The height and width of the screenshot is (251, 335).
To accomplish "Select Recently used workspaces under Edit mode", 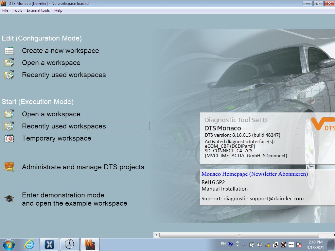I will tap(64, 75).
